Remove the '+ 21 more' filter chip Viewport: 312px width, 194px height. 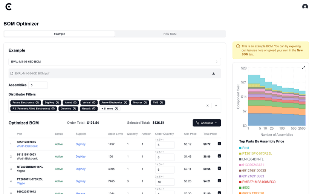click(116, 109)
